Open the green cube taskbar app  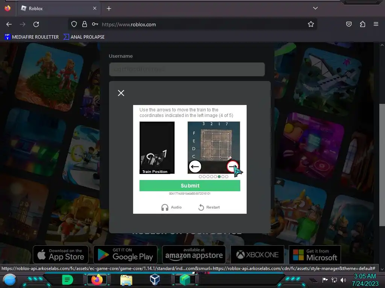pyautogui.click(x=185, y=280)
